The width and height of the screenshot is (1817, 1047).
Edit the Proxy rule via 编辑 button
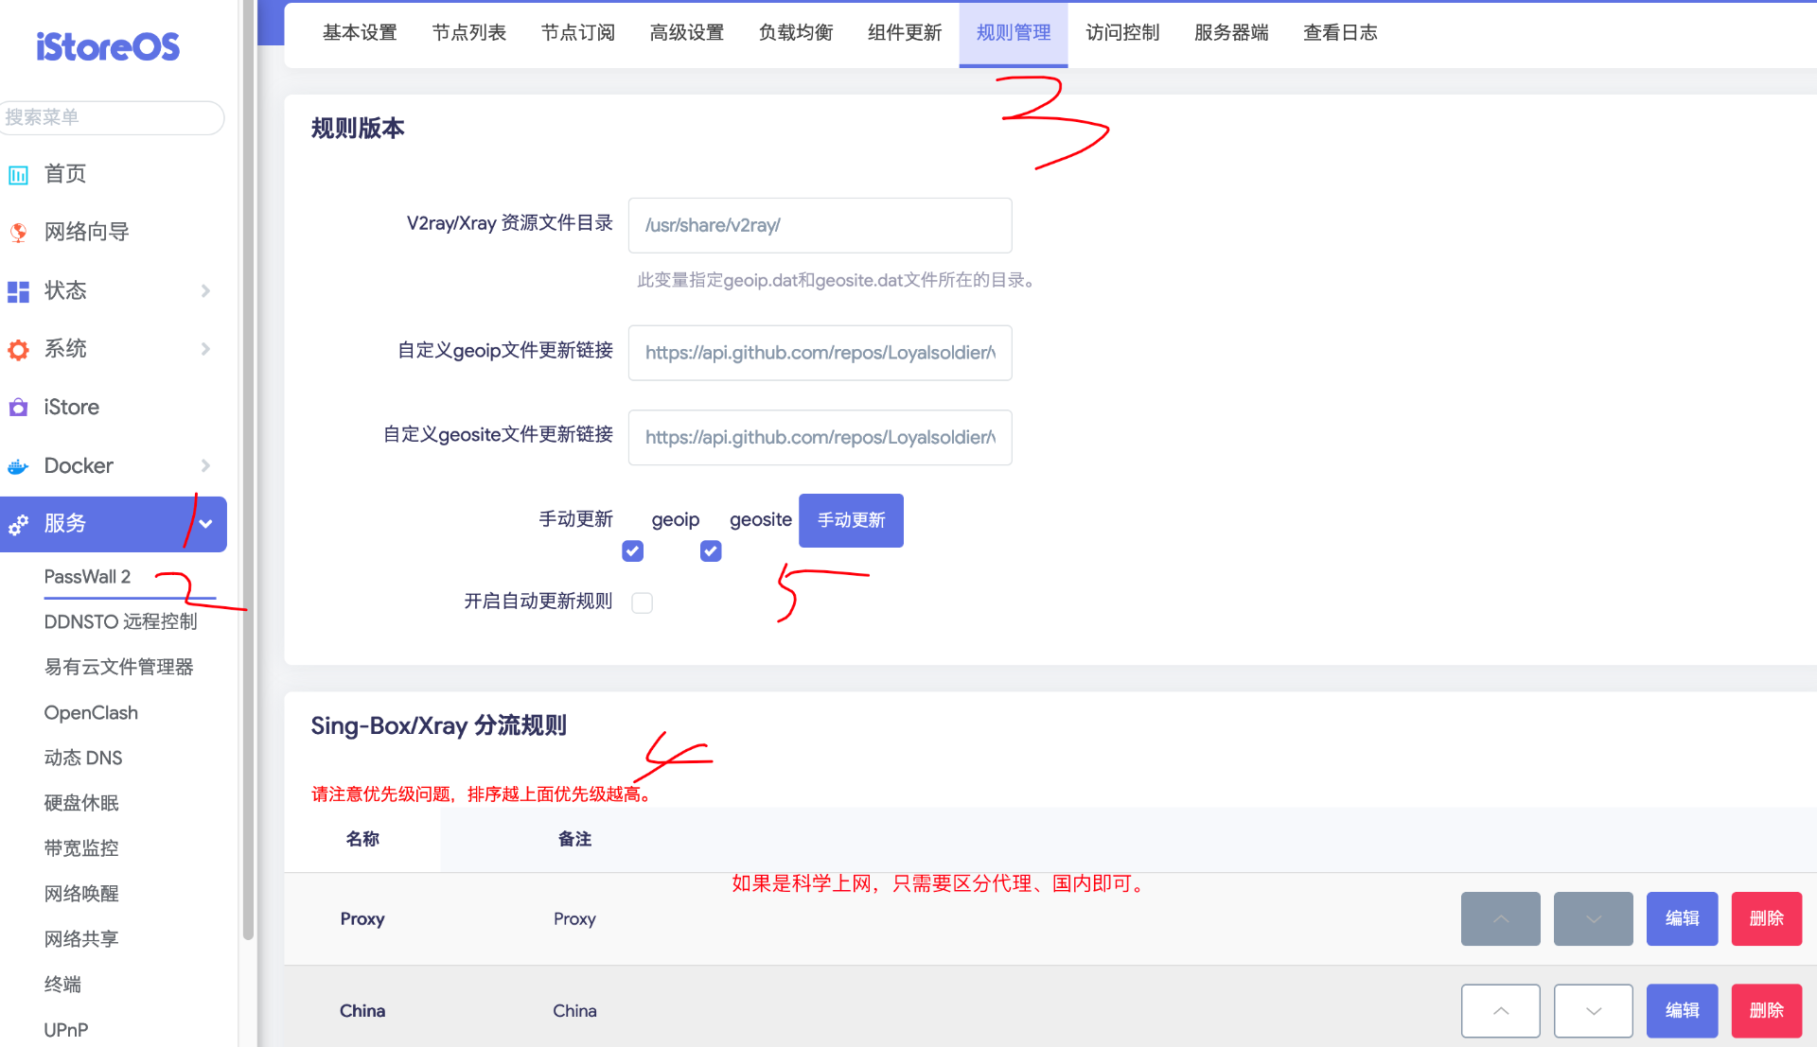tap(1681, 918)
